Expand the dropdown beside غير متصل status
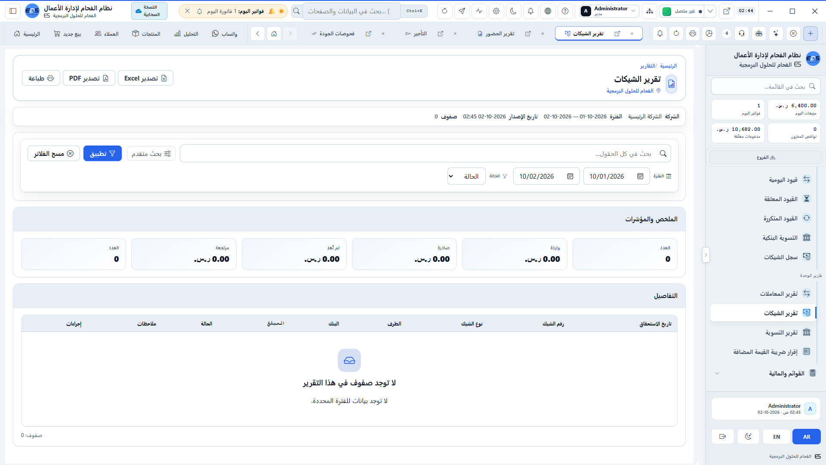Viewport: 826px width, 465px height. (x=711, y=11)
